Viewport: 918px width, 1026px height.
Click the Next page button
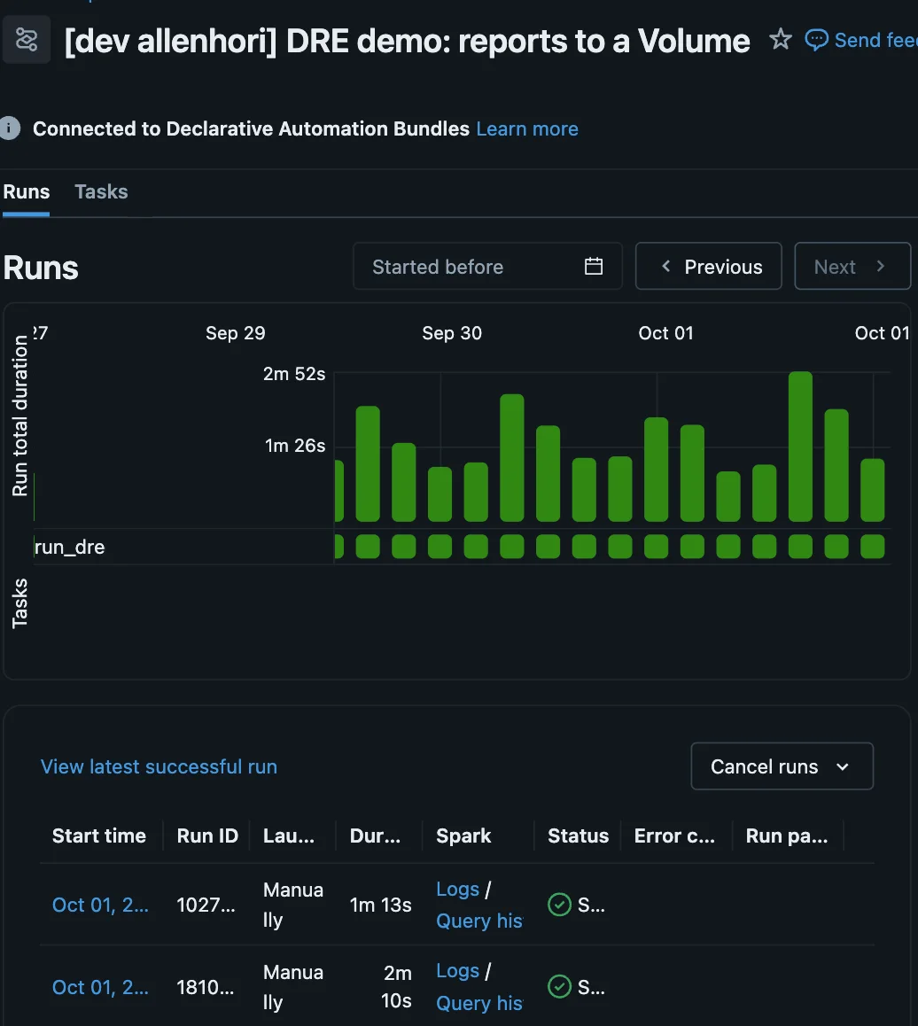852,267
